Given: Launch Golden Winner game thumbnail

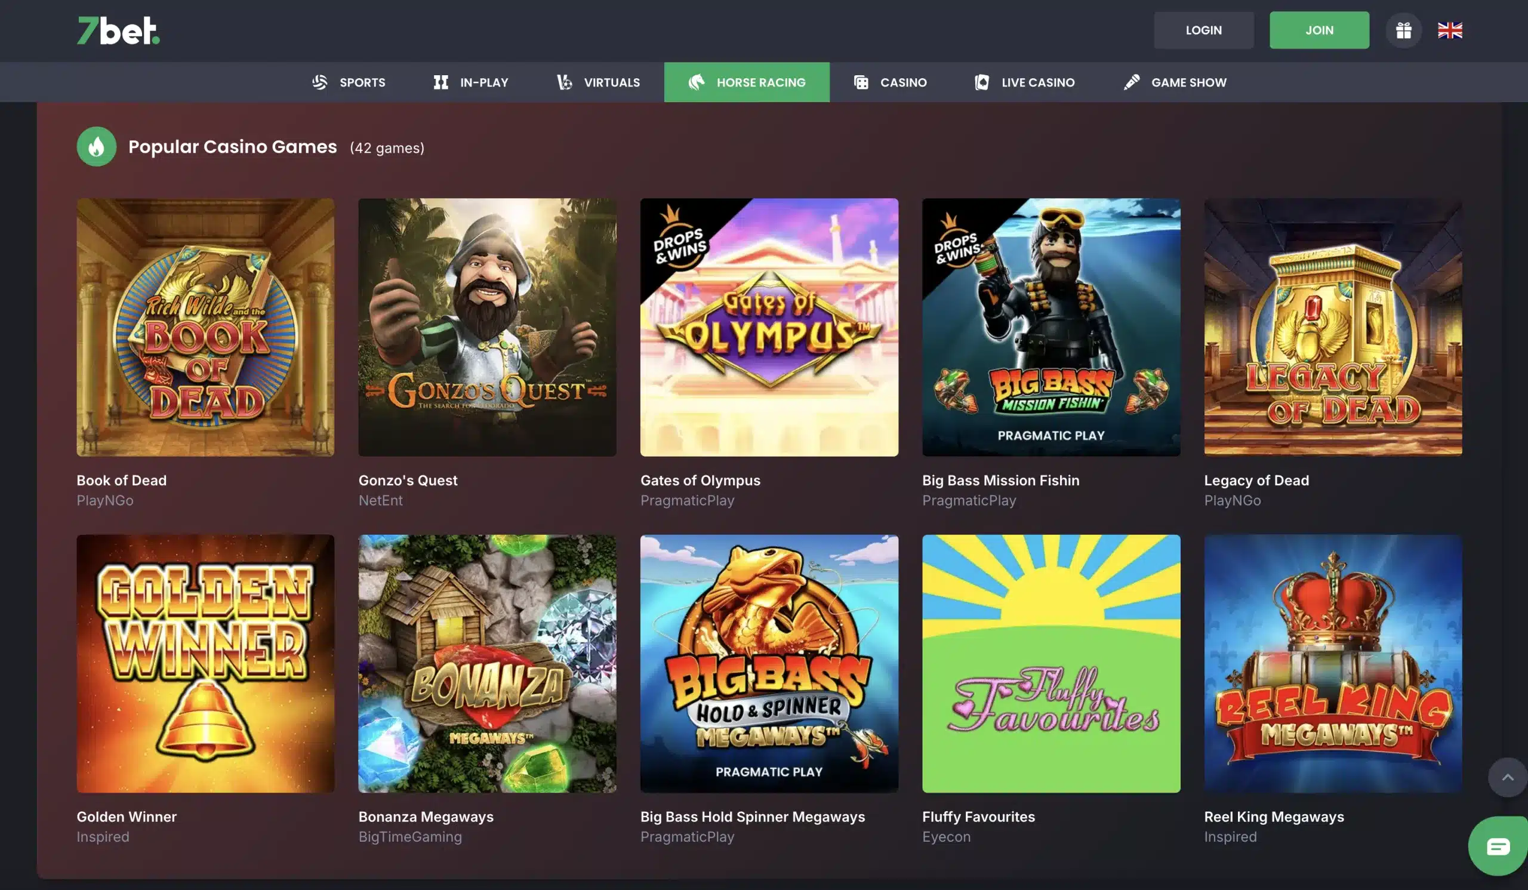Looking at the screenshot, I should pos(205,664).
